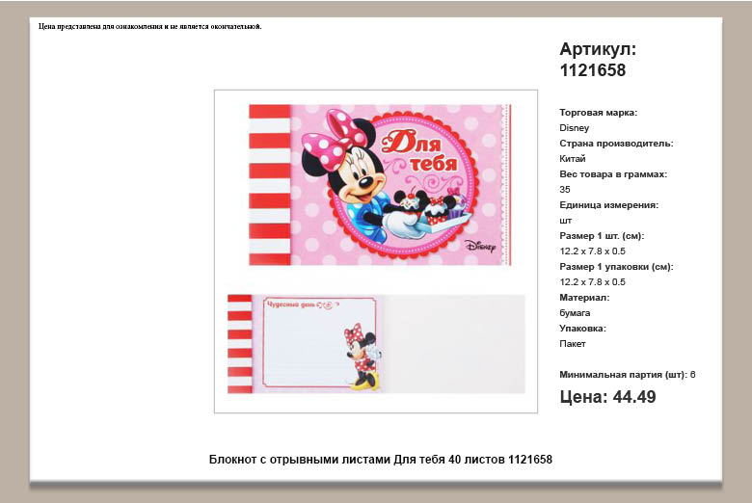This screenshot has height=503, width=752.
Task: Click the 'Единица измерения:' label
Action: pyautogui.click(x=608, y=204)
